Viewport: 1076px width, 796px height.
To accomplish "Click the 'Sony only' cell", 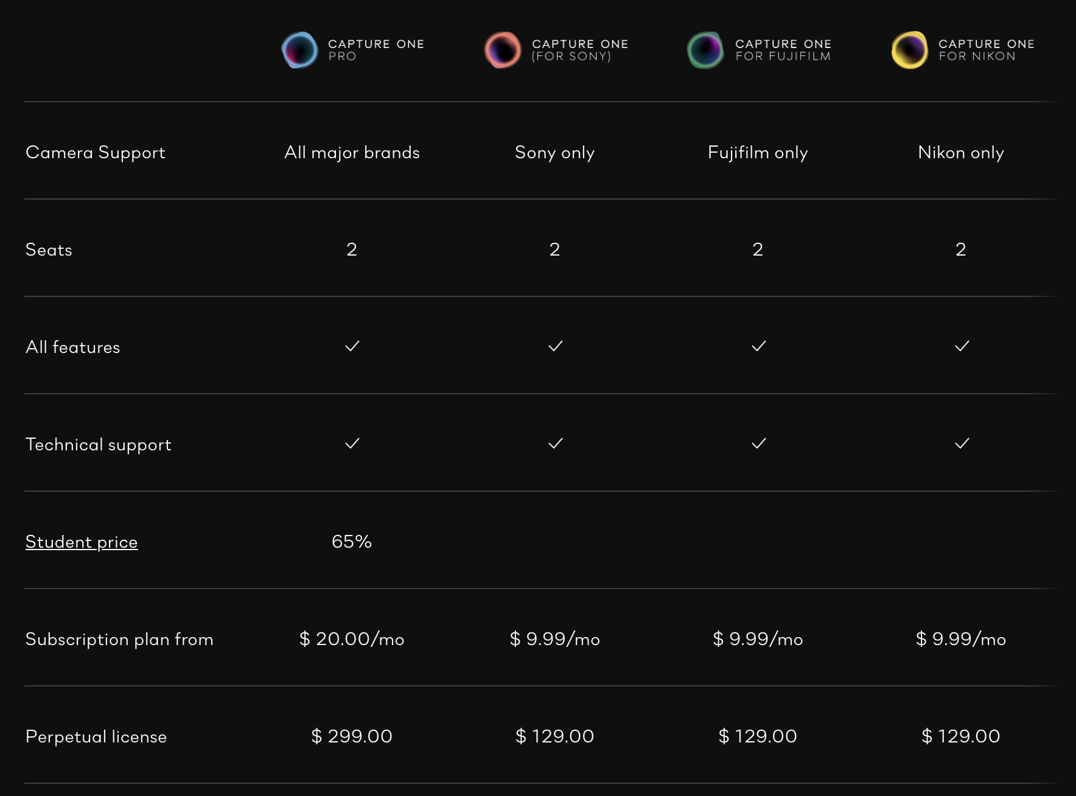I will 555,152.
